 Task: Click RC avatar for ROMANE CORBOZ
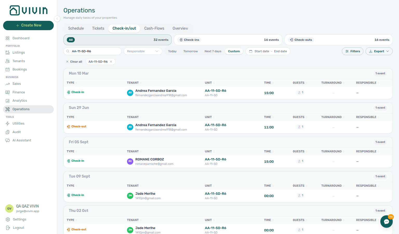tap(130, 161)
